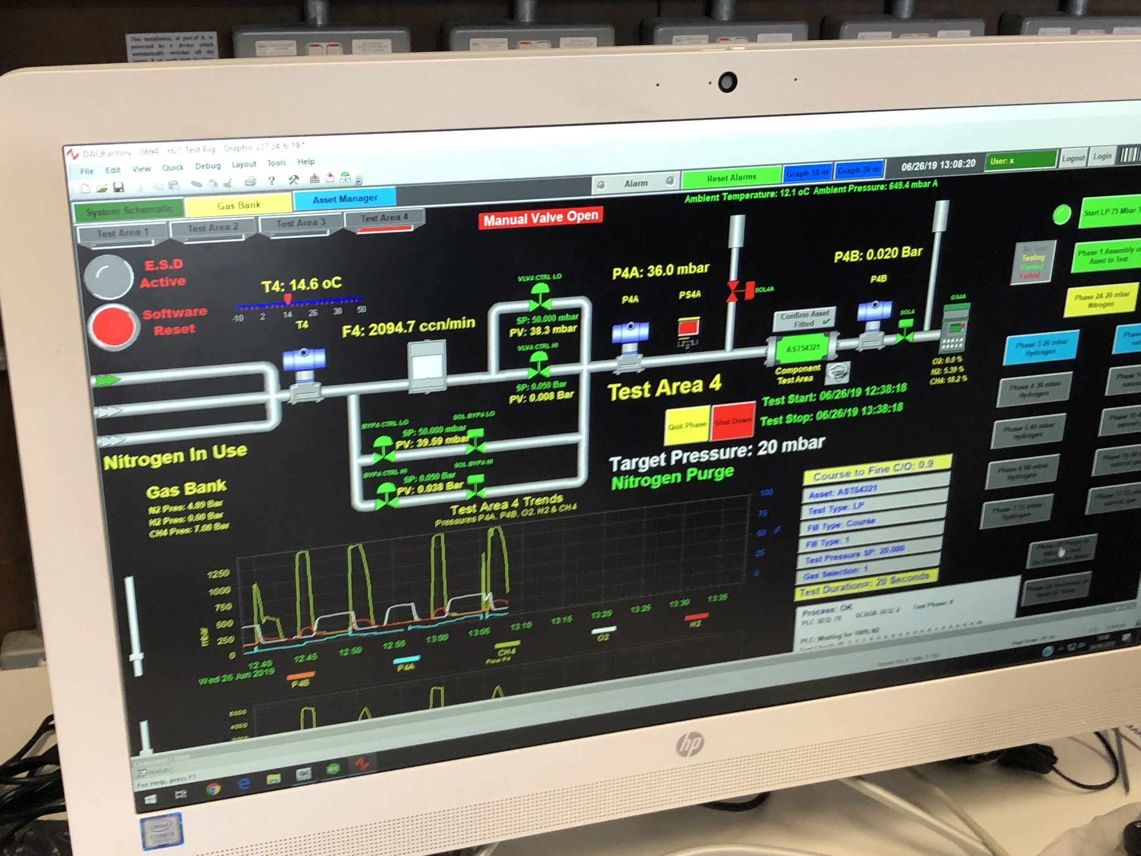
Task: Click the Task View taskbar icon
Action: pyautogui.click(x=181, y=794)
